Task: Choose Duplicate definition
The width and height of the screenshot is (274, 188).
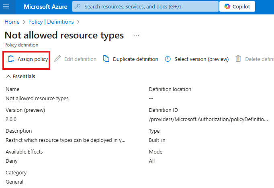Action: pyautogui.click(x=135, y=59)
